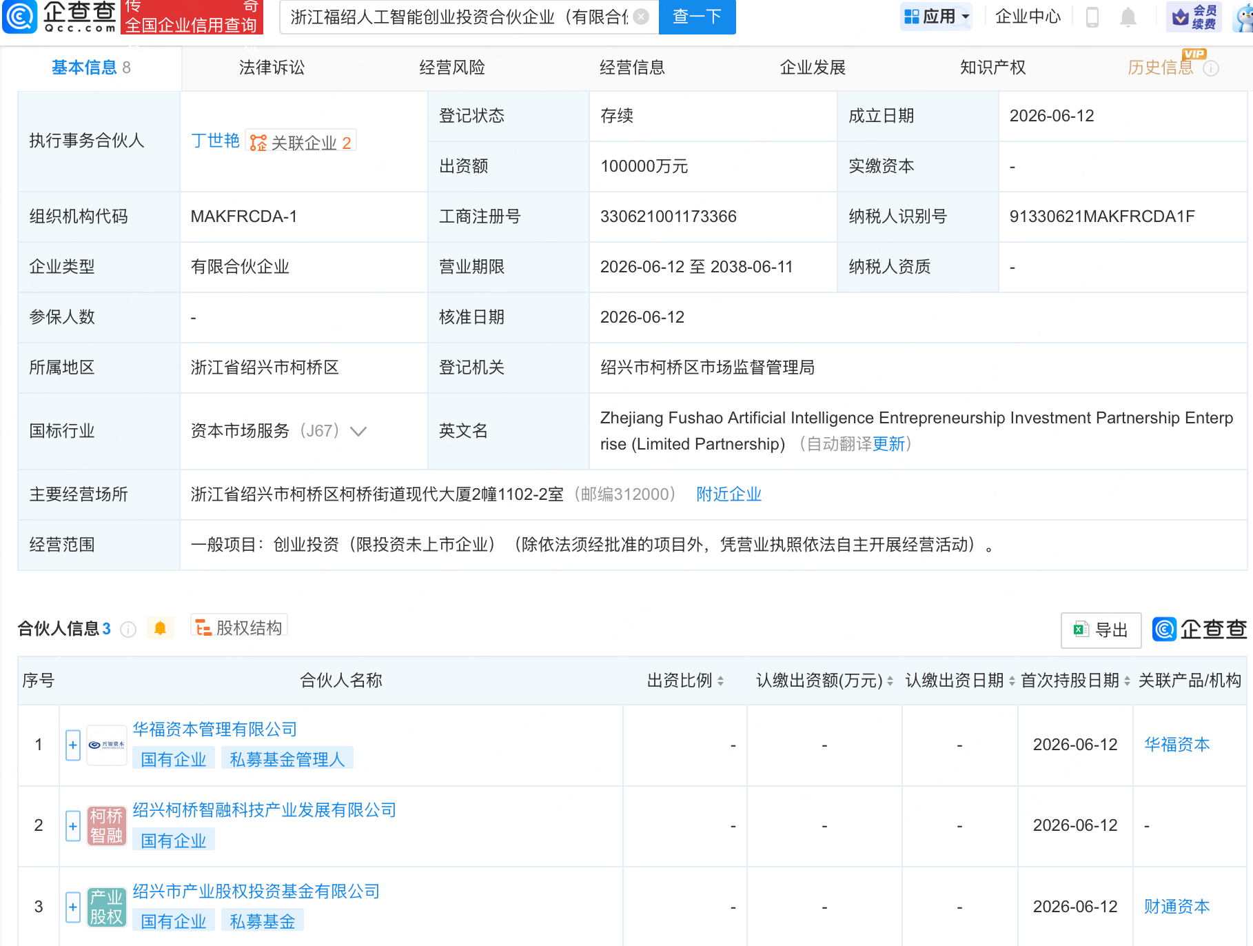
Task: Expand row for 绍兴市产业股权投资基金有限公司
Action: (x=73, y=907)
